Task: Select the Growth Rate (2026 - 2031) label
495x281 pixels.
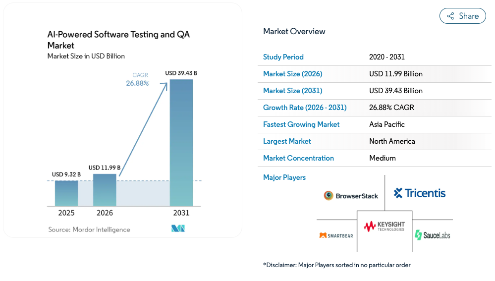Action: coord(305,108)
